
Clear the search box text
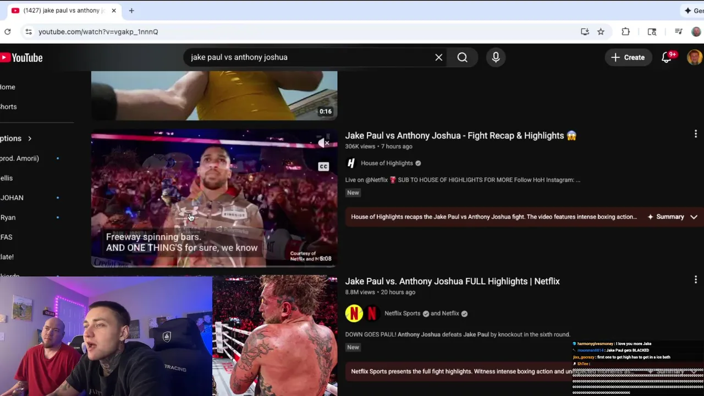pyautogui.click(x=439, y=57)
